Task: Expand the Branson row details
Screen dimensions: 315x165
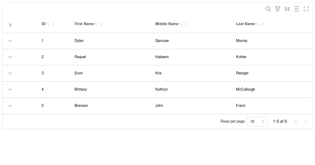Action: click(x=10, y=106)
